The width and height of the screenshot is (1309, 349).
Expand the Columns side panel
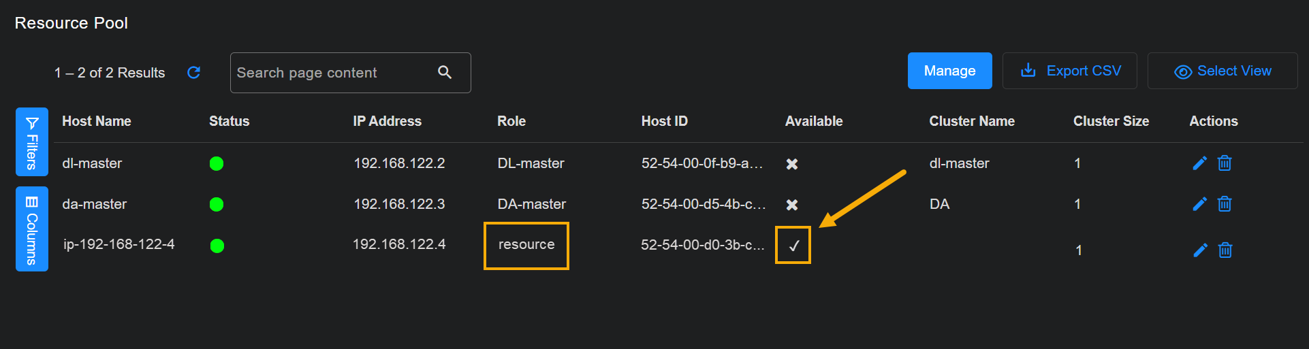32,229
